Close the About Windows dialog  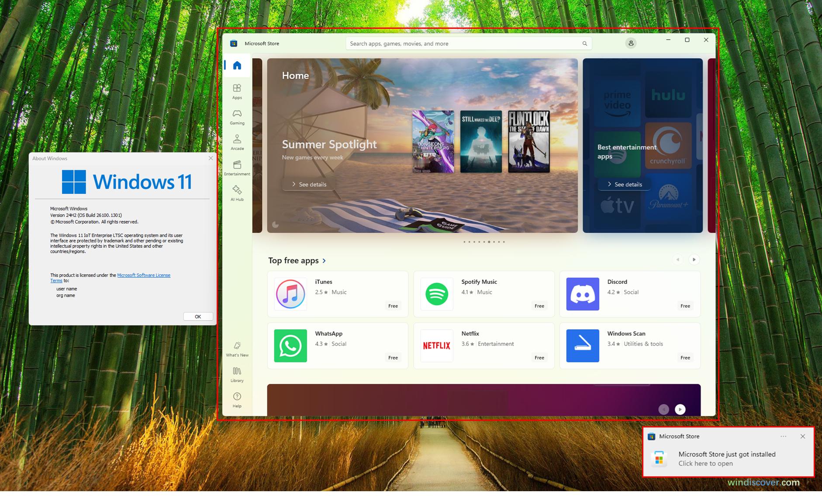point(211,158)
